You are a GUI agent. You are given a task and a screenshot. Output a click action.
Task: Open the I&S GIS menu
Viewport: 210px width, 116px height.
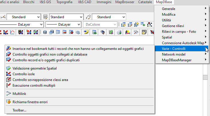[45, 2]
